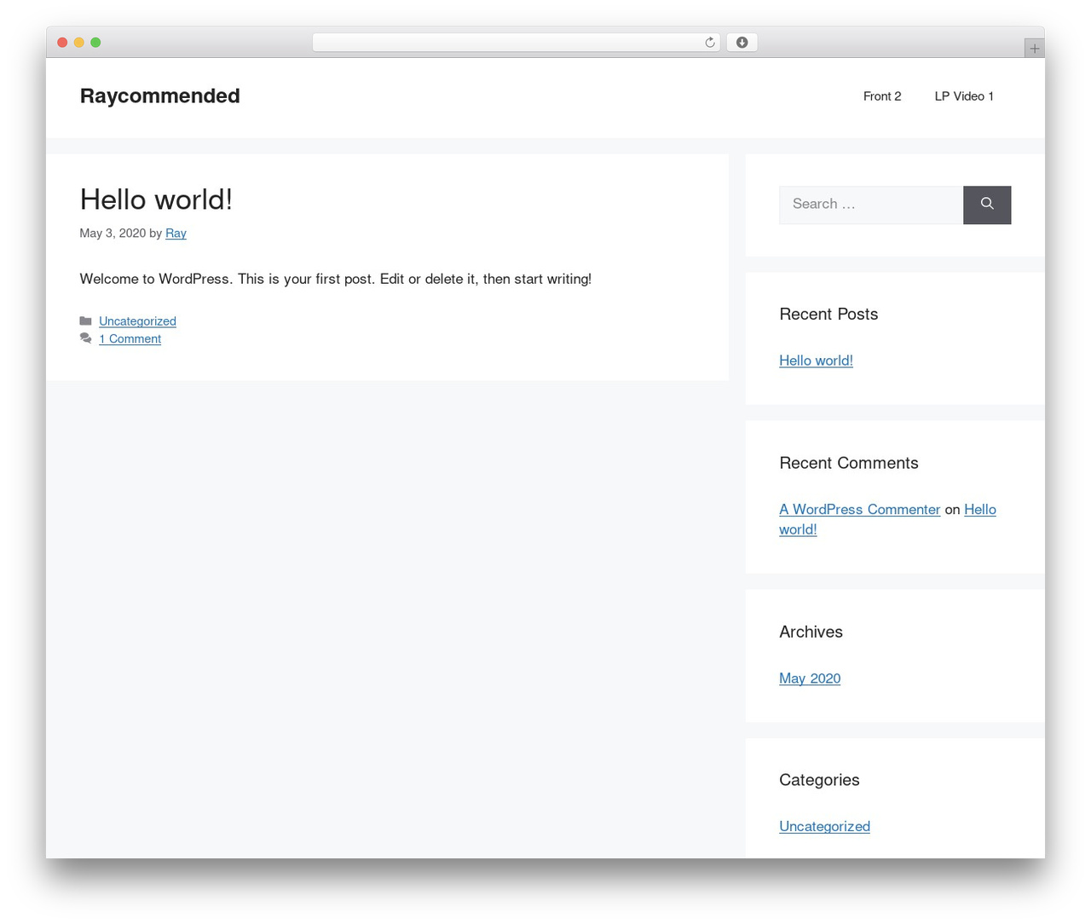Click the Recent Posts widget heading

(x=828, y=315)
